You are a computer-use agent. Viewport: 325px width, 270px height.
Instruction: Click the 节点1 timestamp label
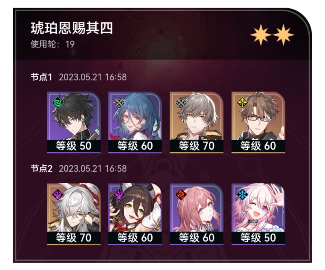[93, 77]
